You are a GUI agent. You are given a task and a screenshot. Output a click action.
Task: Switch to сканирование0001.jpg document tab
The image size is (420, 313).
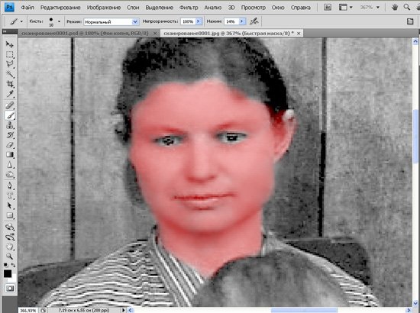click(x=228, y=33)
